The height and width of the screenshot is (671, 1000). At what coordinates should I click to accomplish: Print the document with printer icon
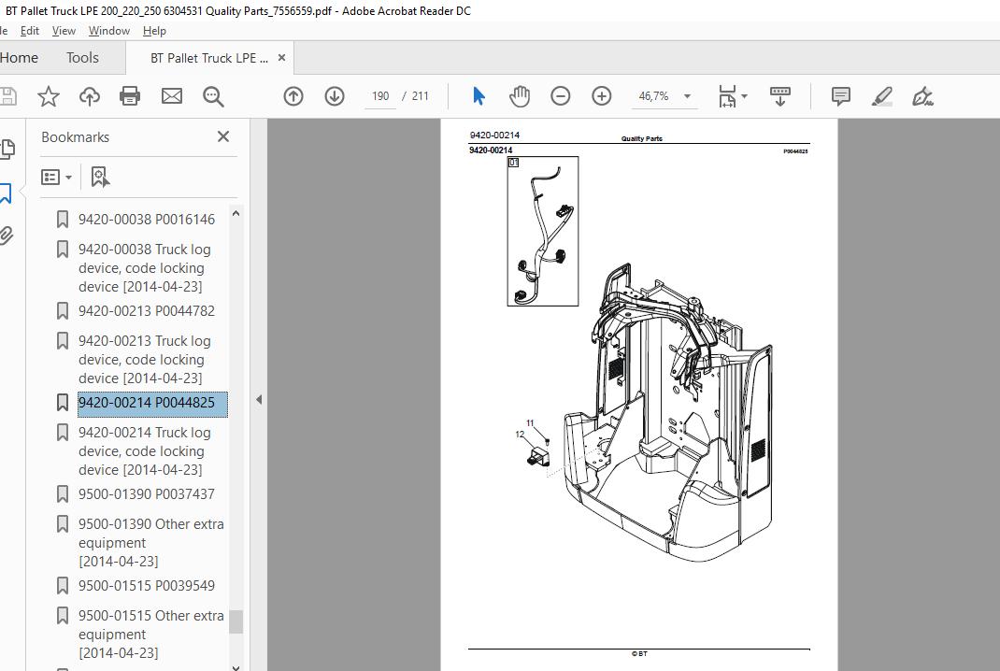(130, 96)
